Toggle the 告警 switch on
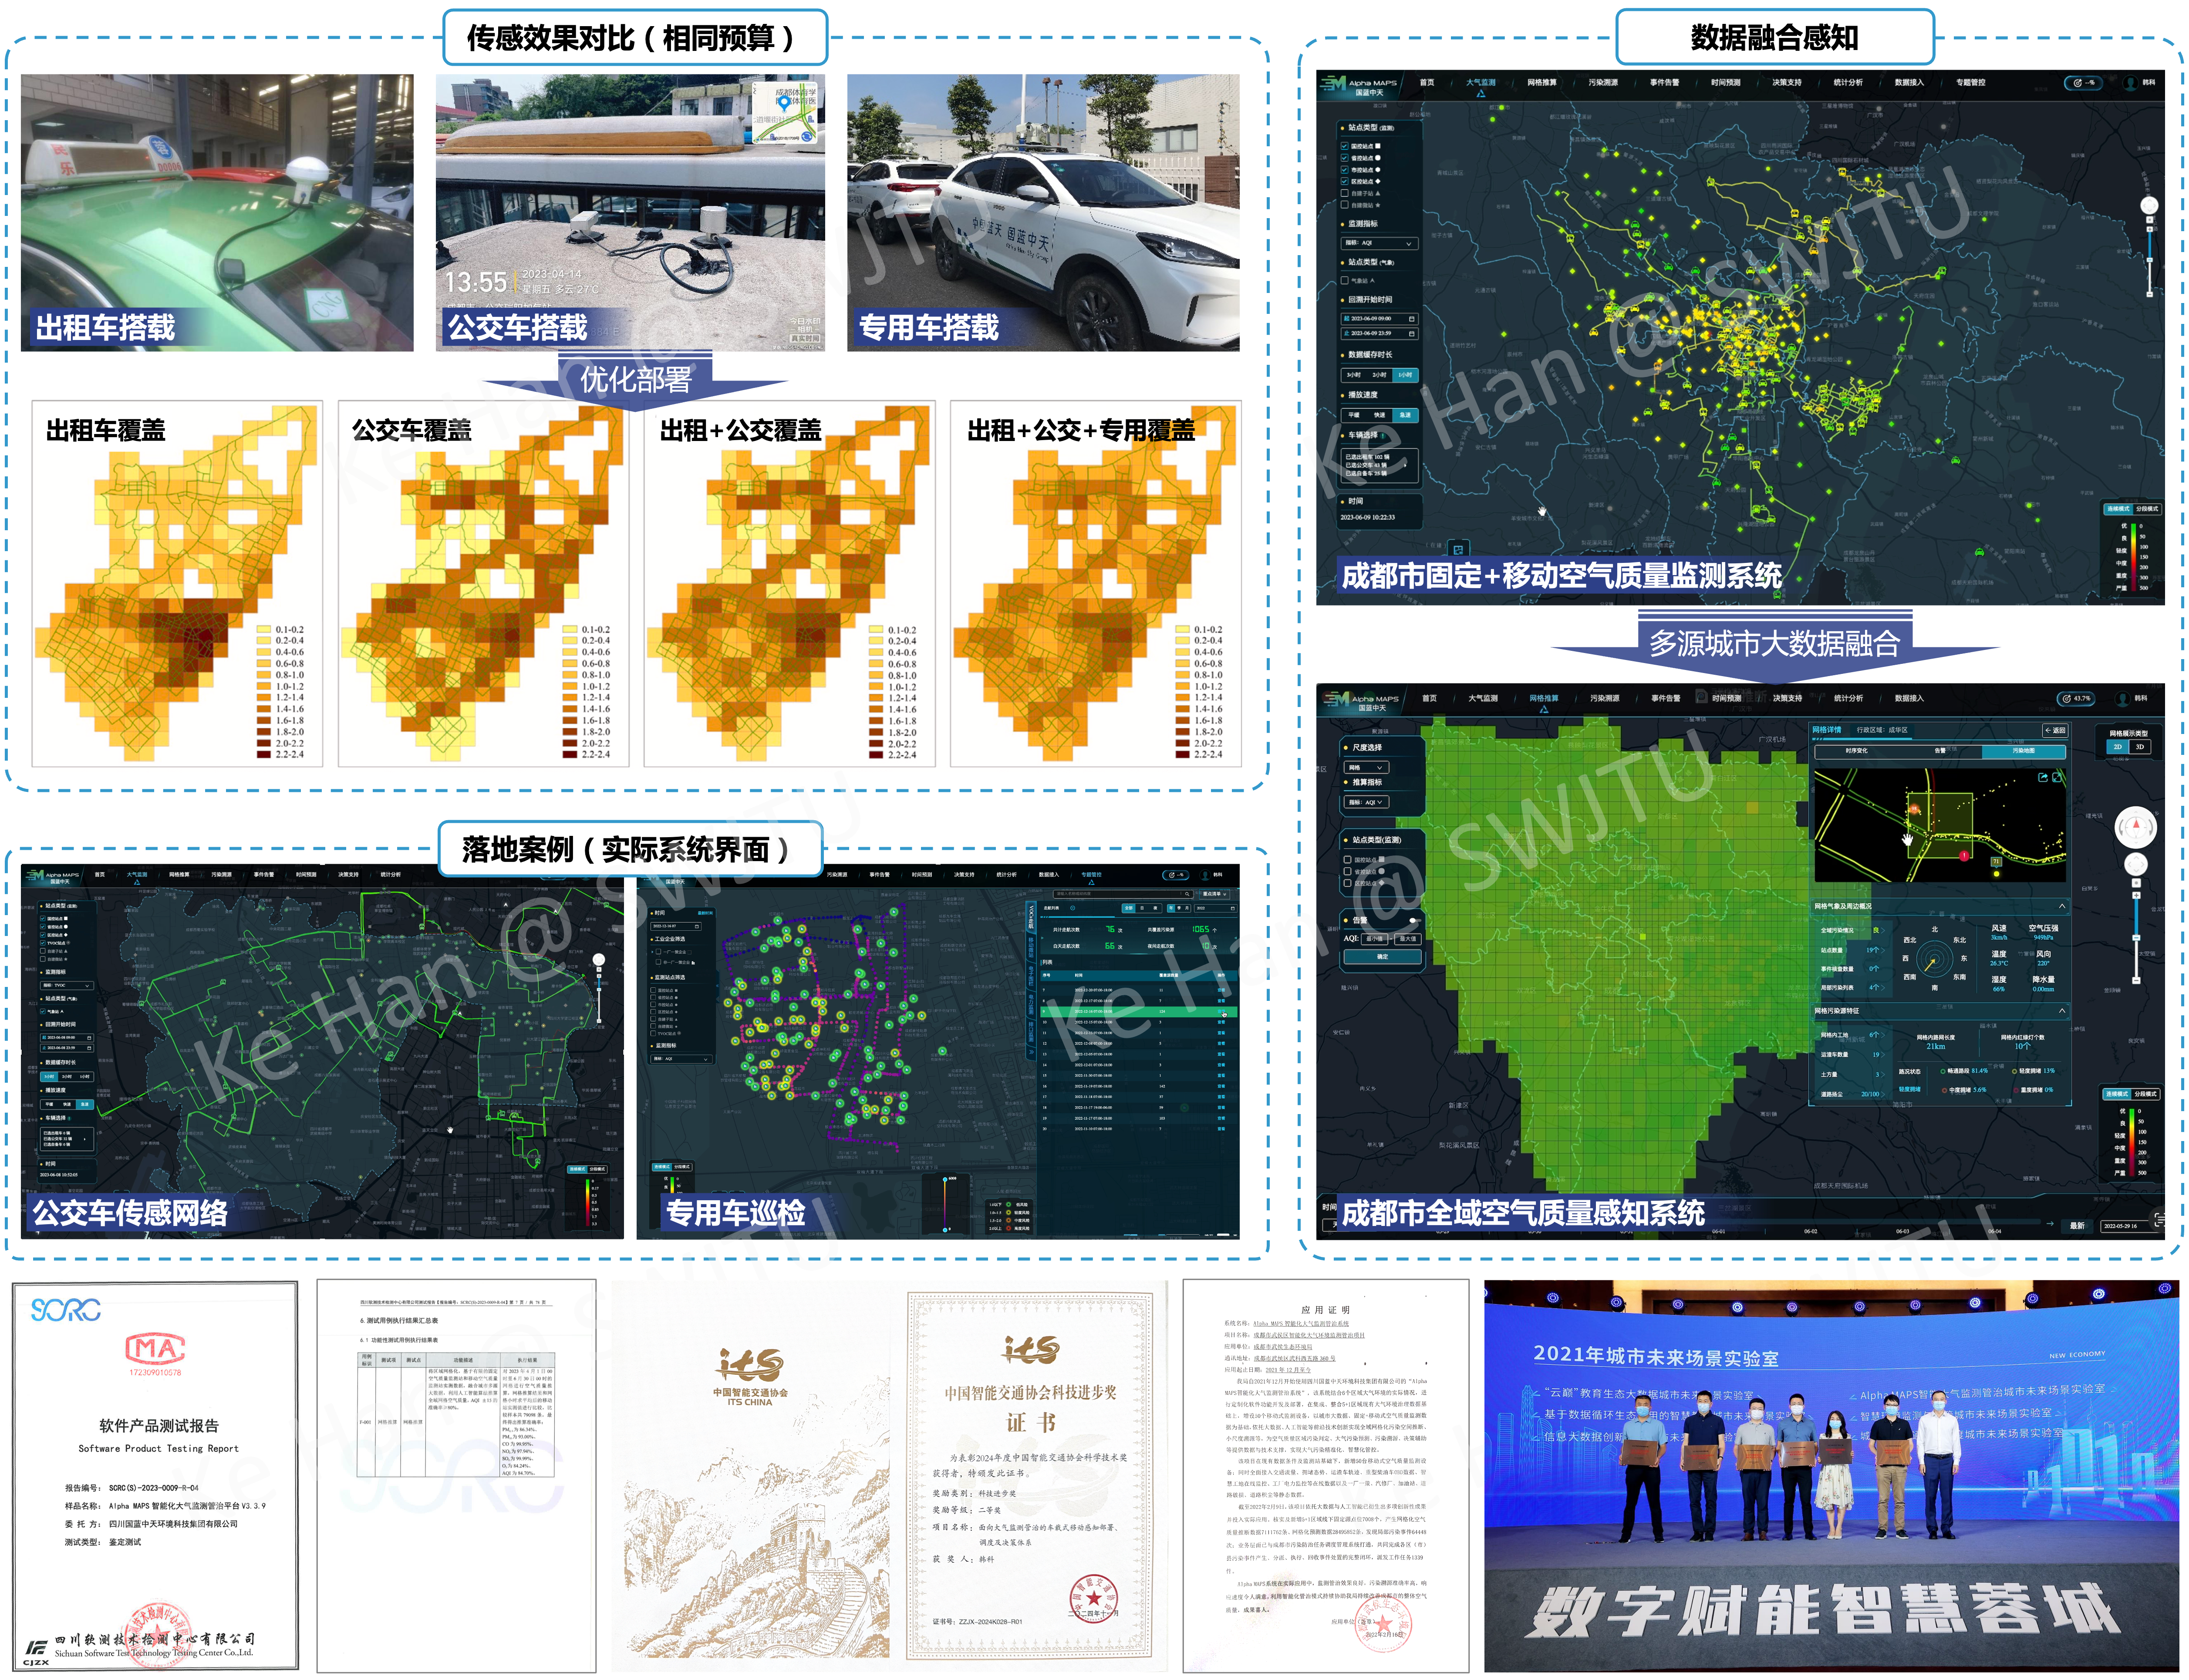This screenshot has width=2189, height=1680. pyautogui.click(x=1415, y=920)
